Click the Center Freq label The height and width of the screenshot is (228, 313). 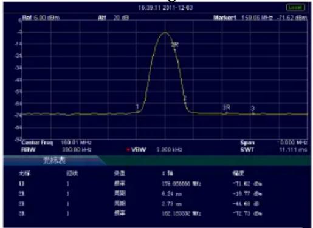[37, 142]
